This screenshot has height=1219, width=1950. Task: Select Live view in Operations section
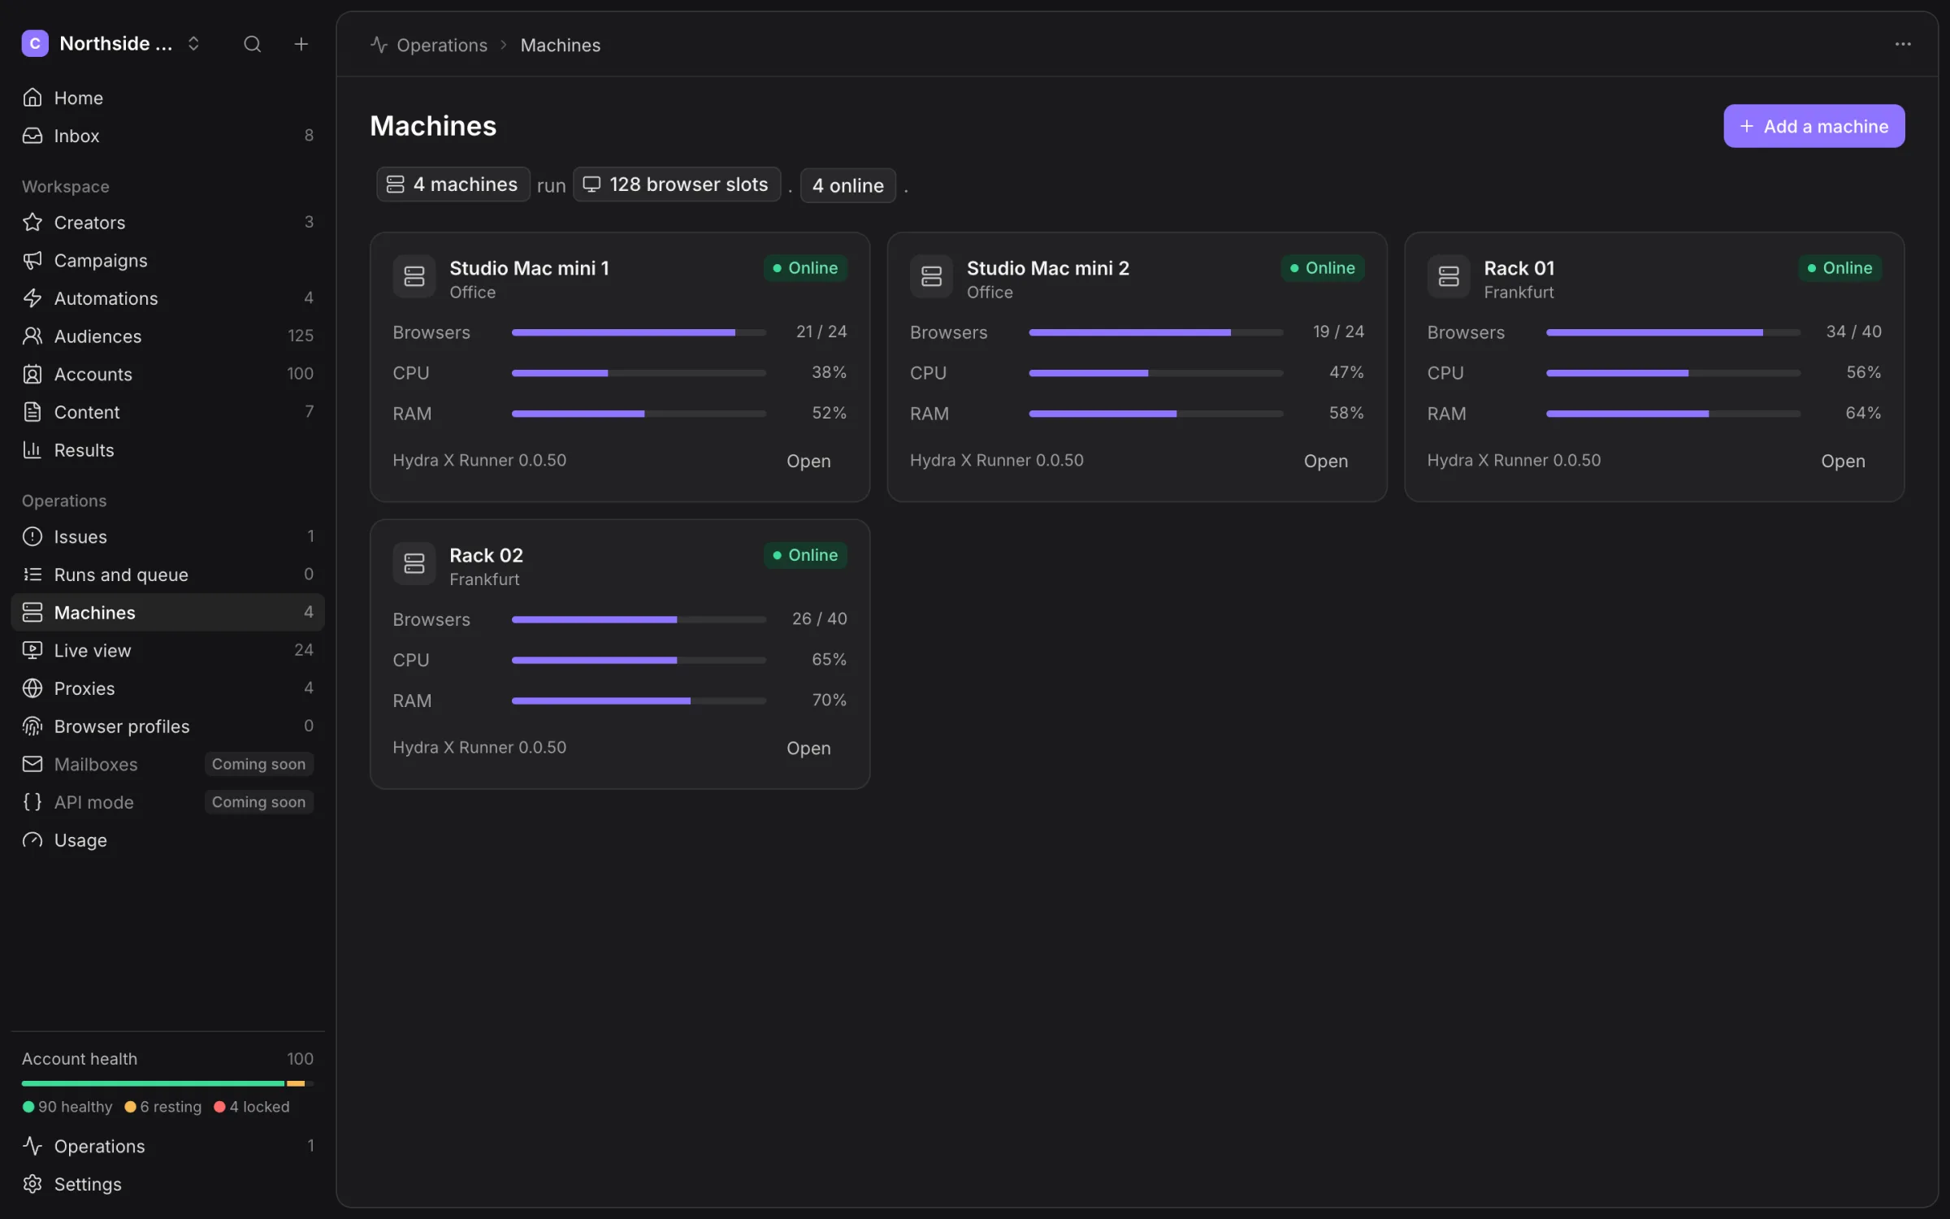(167, 650)
